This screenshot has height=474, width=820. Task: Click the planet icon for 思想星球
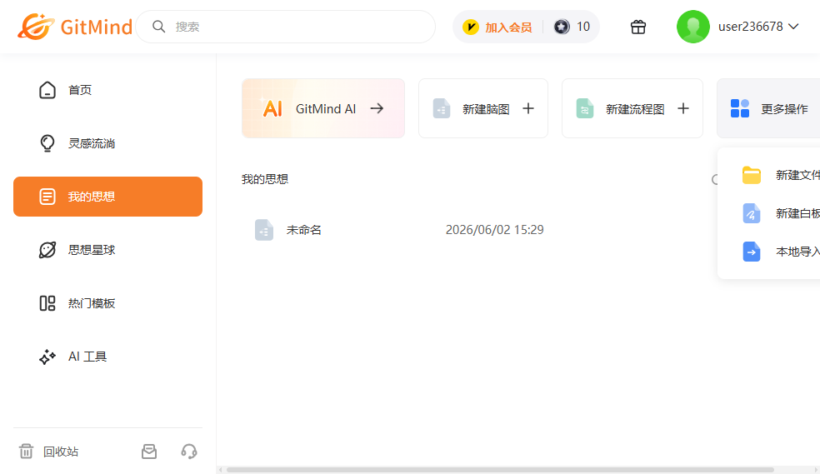coord(47,250)
